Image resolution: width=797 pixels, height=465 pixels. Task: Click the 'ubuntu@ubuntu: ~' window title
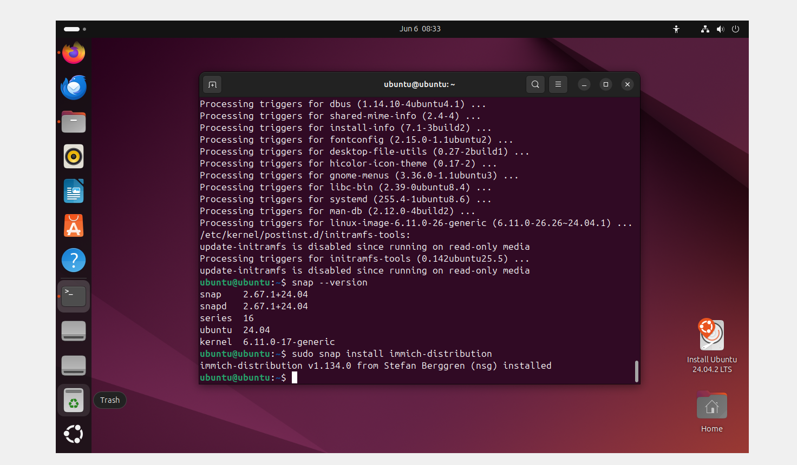[x=420, y=84]
